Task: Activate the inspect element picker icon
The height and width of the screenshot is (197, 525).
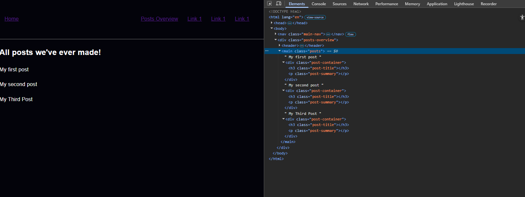Action: point(269,4)
